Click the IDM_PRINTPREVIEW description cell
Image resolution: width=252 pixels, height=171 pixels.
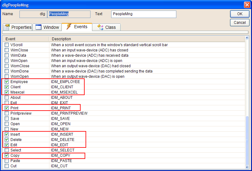69,113
